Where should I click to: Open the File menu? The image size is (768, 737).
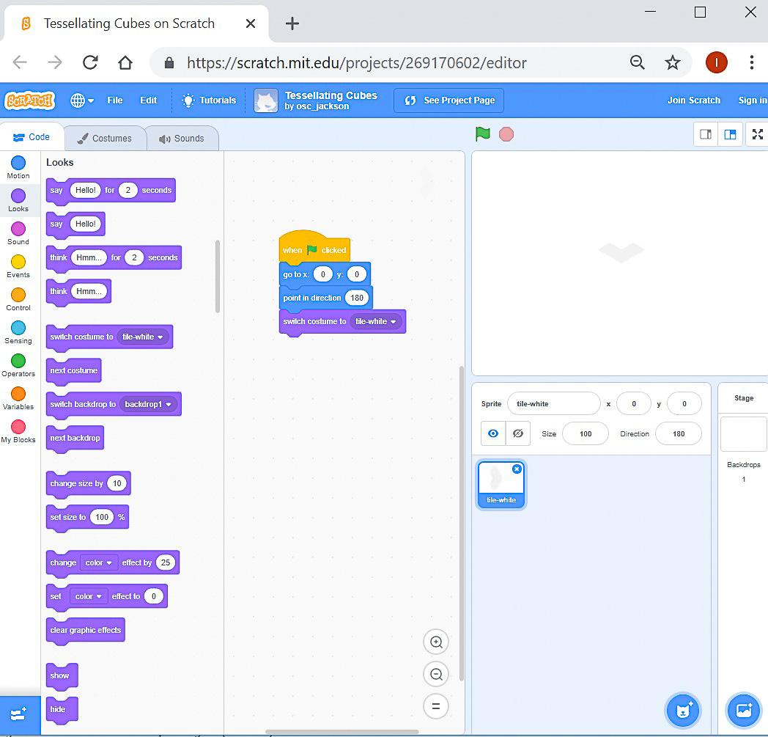coord(115,100)
